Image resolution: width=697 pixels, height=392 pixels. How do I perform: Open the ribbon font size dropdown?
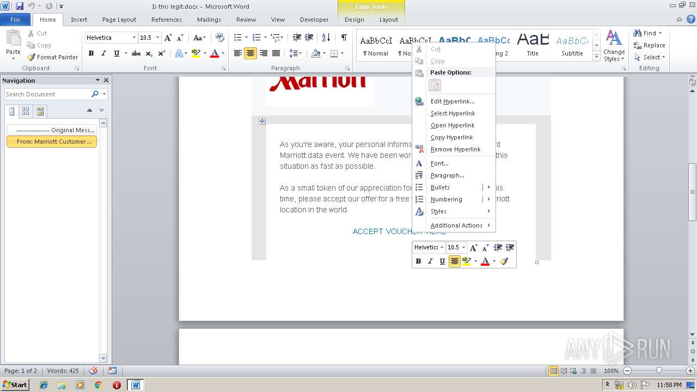coord(158,38)
